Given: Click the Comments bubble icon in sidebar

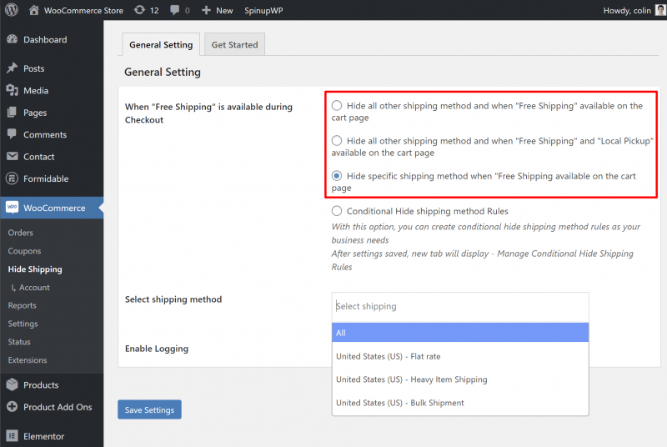Looking at the screenshot, I should [x=12, y=134].
